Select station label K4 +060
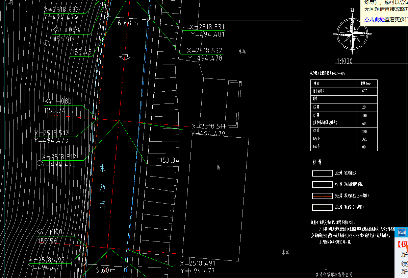Image resolution: width=408 pixels, height=278 pixels. click(x=66, y=30)
